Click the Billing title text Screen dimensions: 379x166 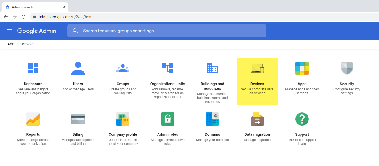point(78,134)
